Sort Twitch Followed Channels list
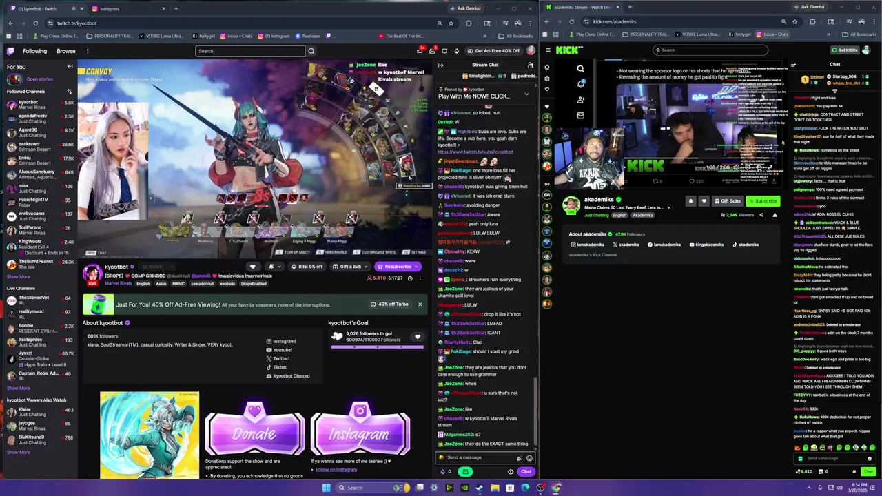 pos(69,92)
